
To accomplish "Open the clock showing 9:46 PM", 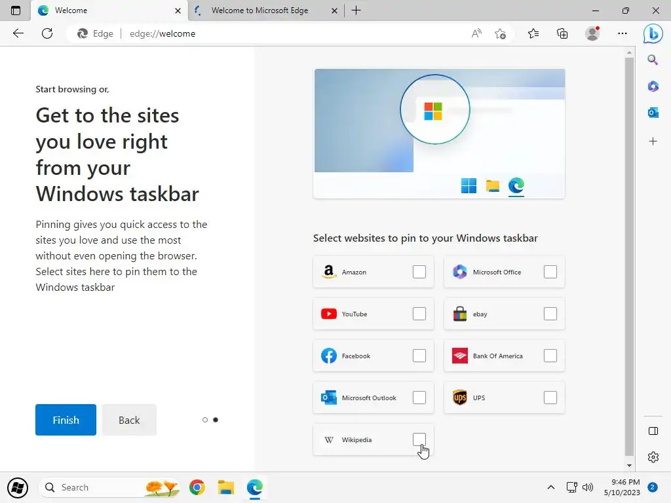I will click(622, 487).
